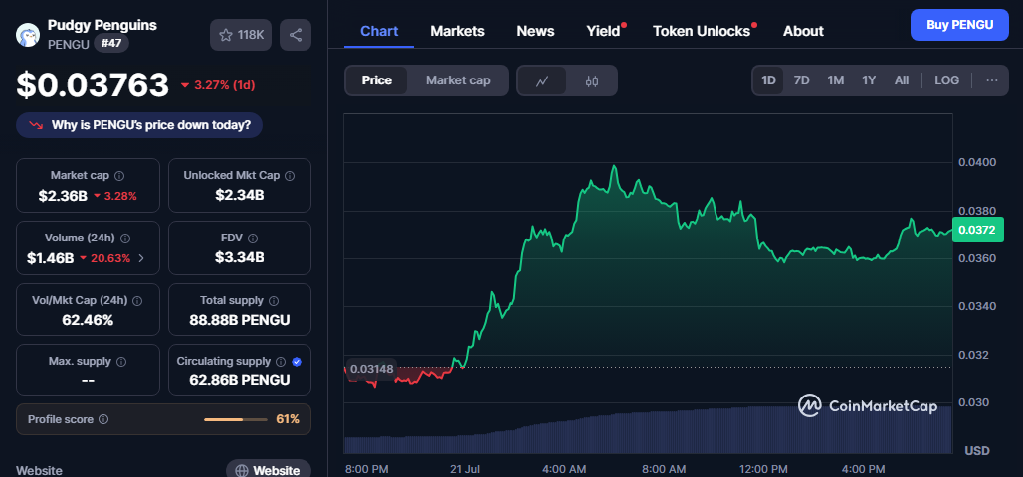Viewport: 1023px width, 477px height.
Task: Click the 0.03148 opening price label
Action: click(372, 369)
